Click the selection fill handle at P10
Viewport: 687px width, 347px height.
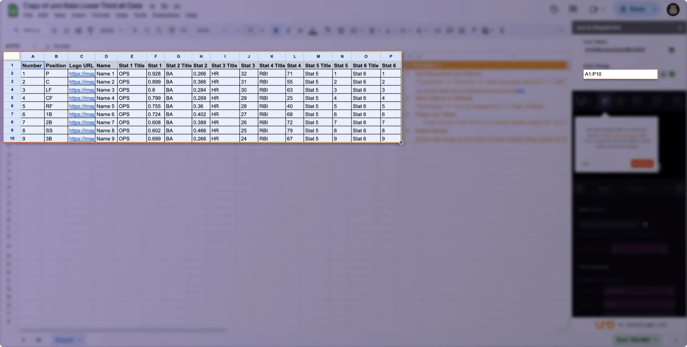[x=401, y=142]
